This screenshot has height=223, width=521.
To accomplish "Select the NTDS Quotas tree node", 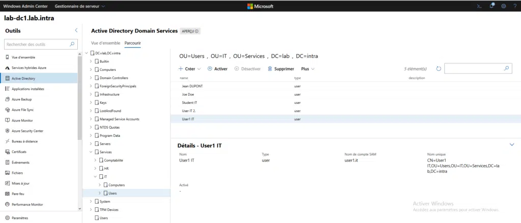I will [110, 127].
